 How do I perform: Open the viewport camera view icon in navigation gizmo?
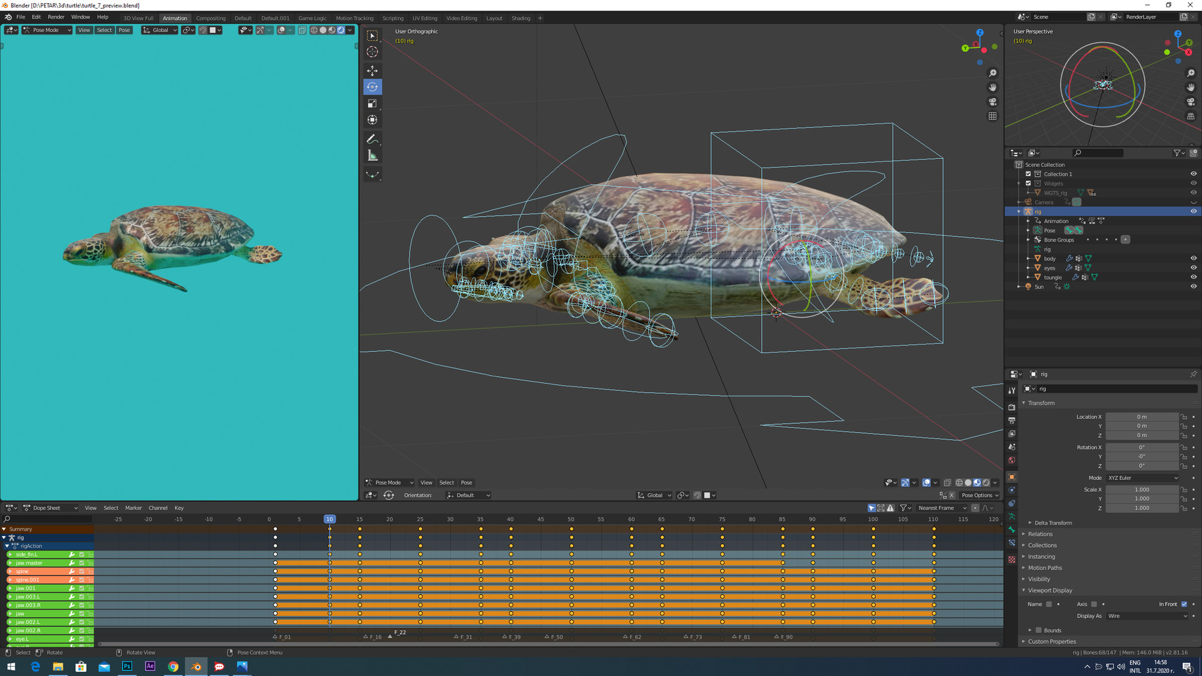pos(992,101)
